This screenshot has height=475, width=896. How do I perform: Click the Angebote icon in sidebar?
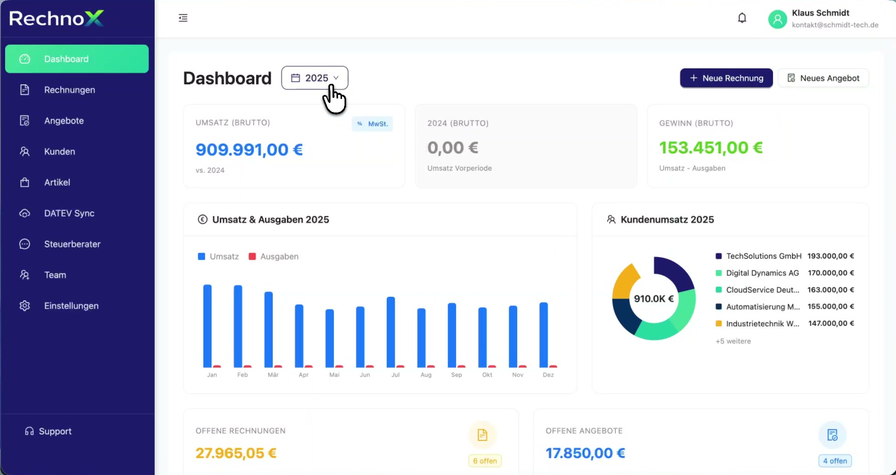point(25,121)
